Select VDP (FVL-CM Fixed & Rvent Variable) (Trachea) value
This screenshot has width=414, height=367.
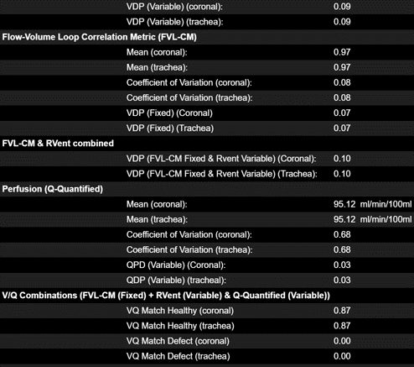click(x=342, y=174)
